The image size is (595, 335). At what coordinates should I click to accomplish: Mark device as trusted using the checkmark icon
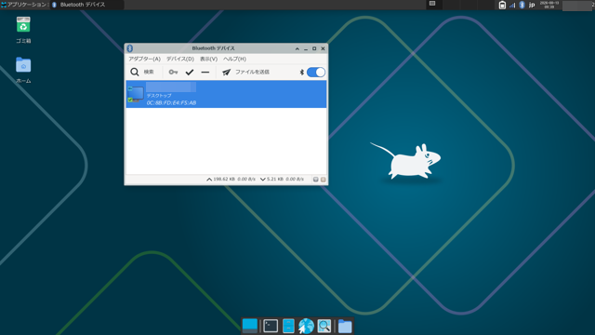click(x=190, y=72)
